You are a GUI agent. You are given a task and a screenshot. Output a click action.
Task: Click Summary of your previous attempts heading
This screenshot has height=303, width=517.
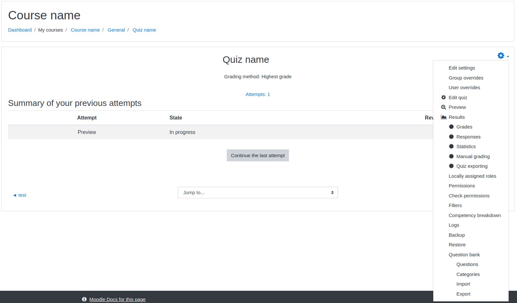tap(75, 103)
